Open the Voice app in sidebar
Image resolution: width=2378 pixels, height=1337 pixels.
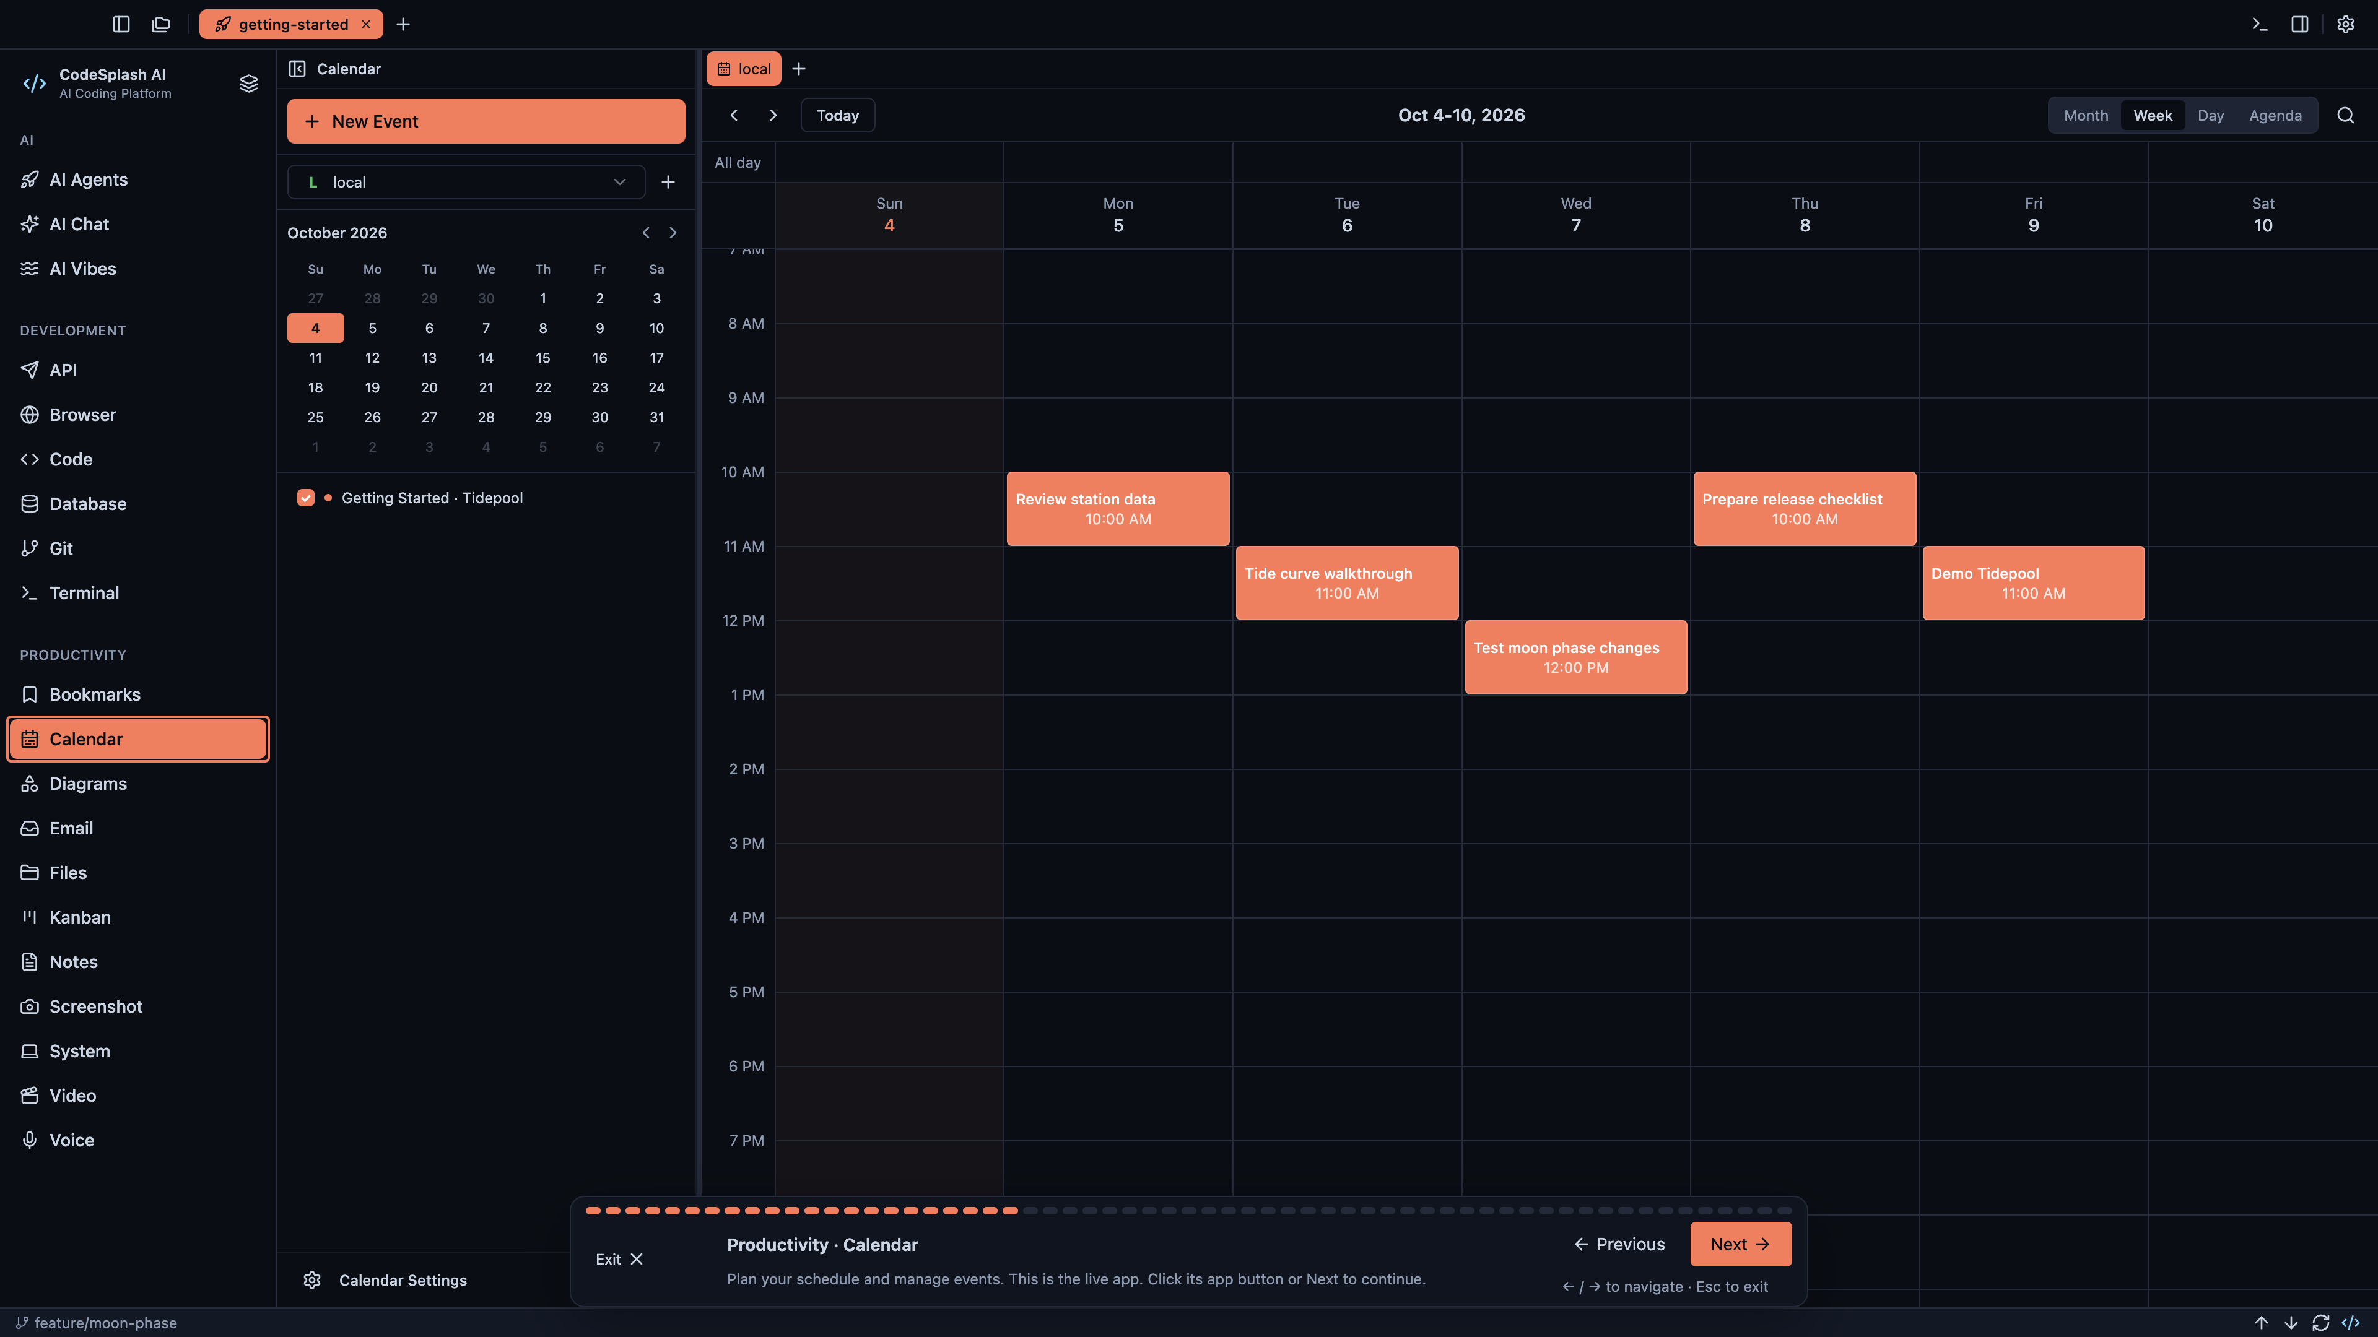[139, 1140]
